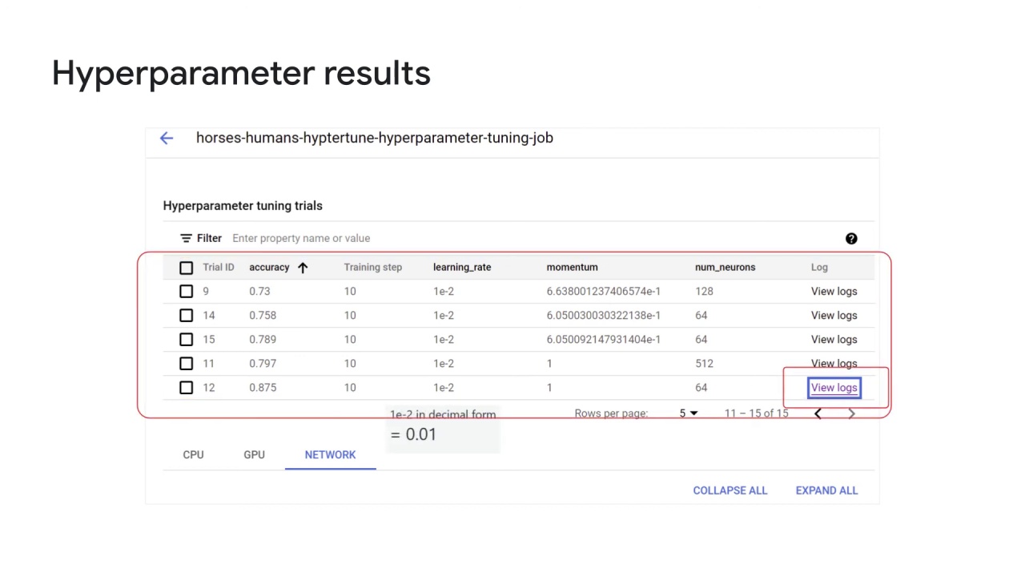Switch to the CPU tab
1025x577 pixels.
click(193, 454)
